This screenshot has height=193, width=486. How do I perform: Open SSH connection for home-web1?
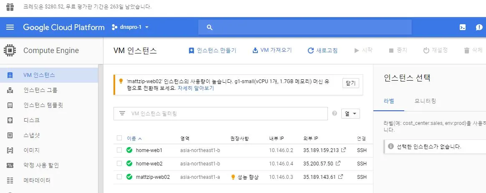(x=362, y=150)
